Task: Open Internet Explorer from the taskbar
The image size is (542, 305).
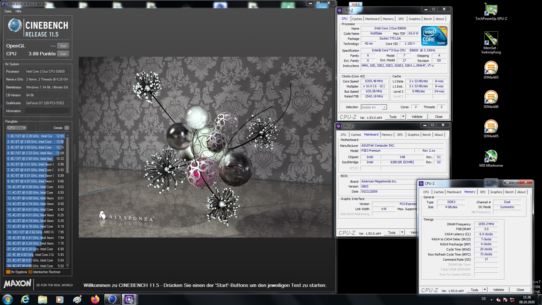Action: point(25,299)
